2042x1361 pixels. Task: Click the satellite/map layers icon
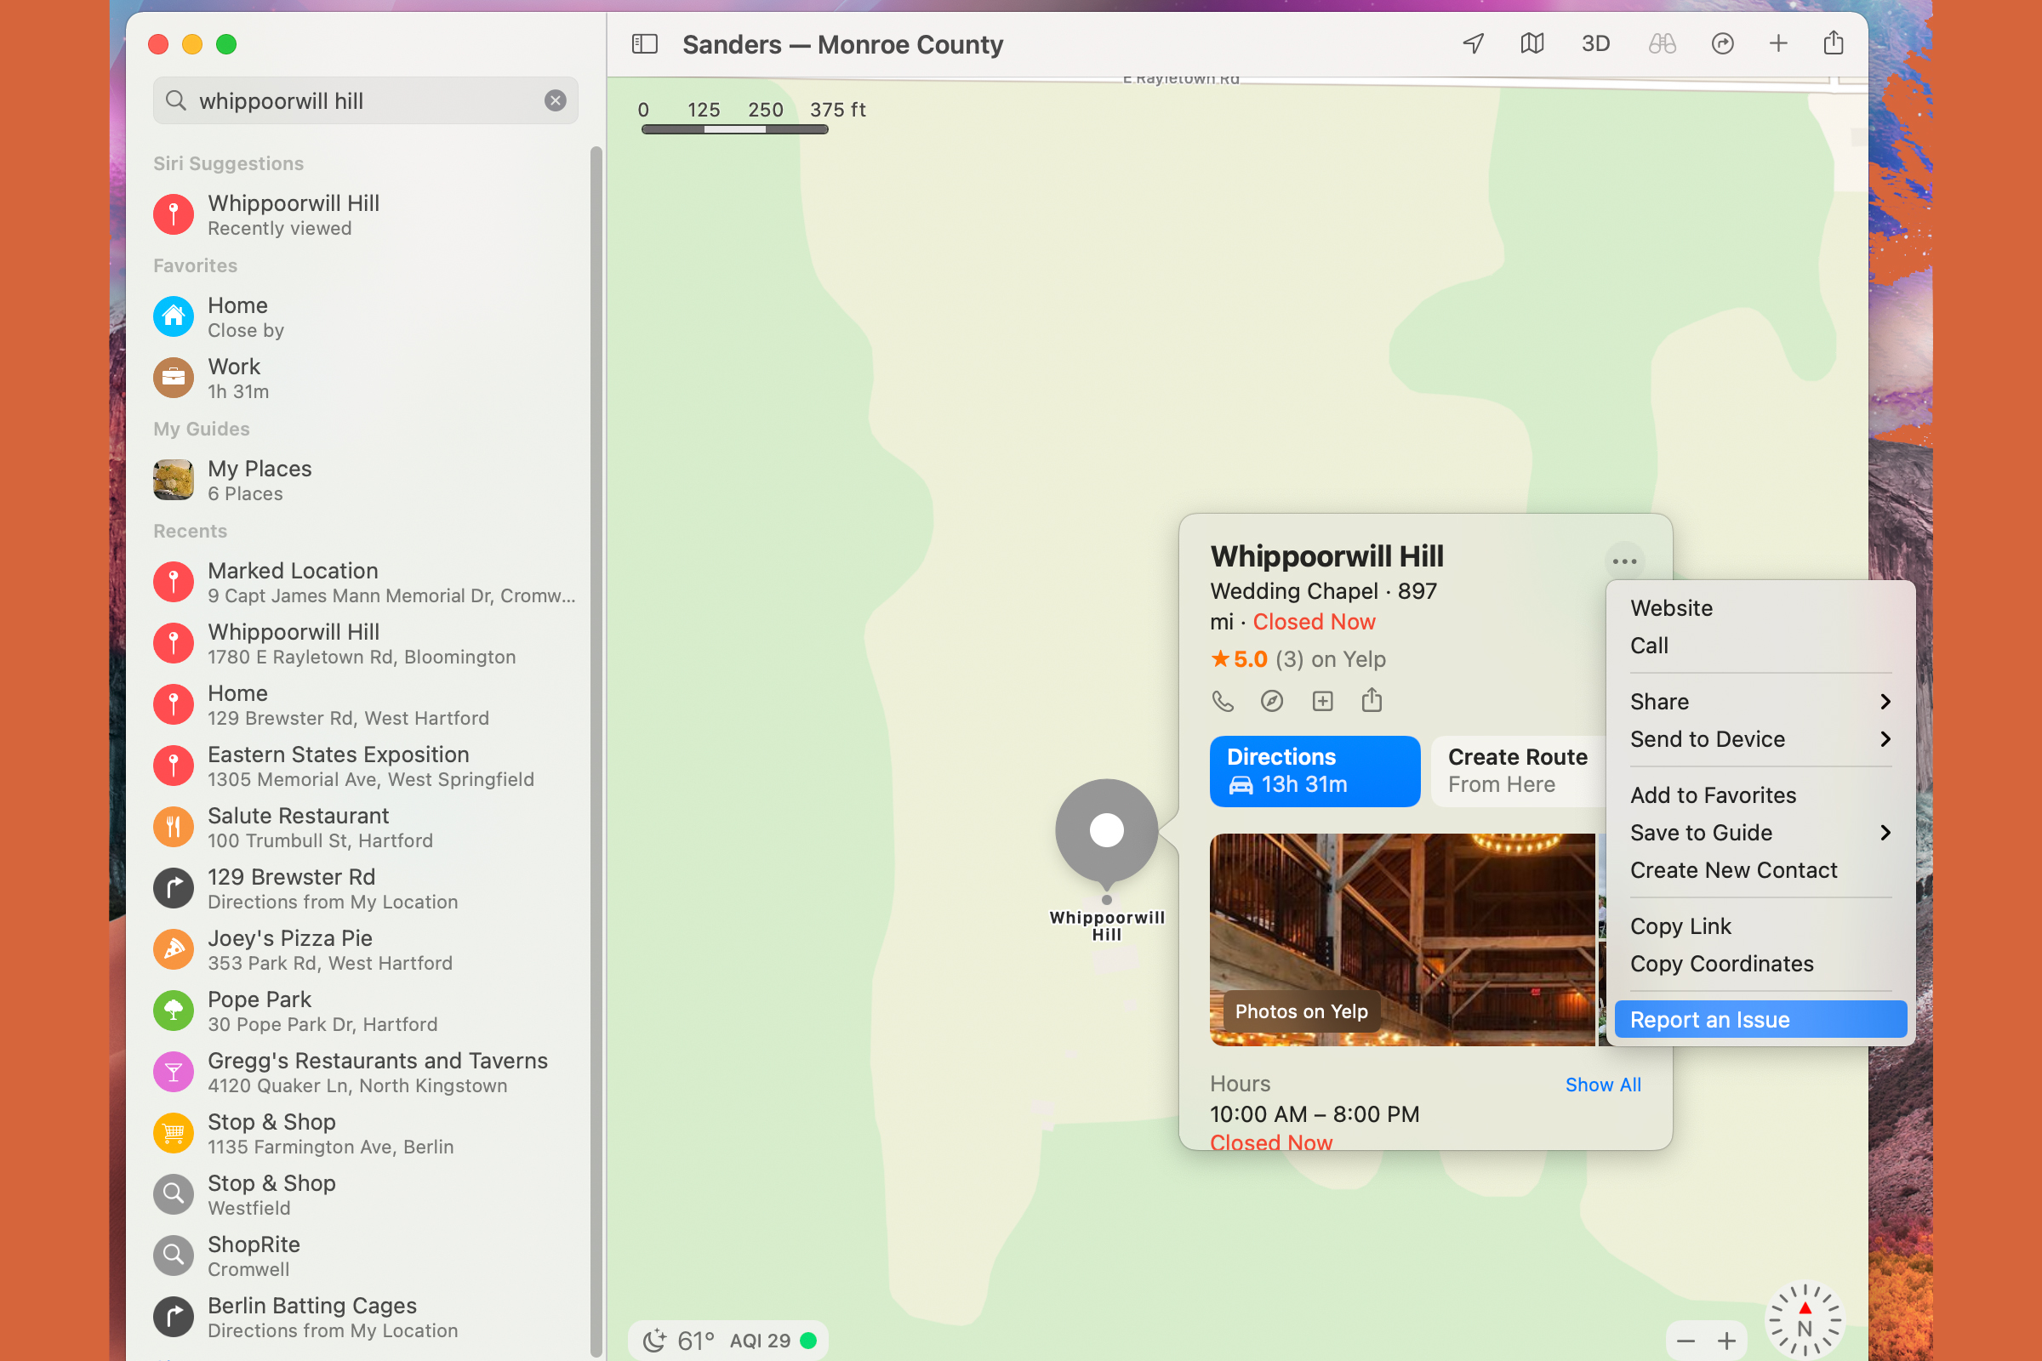pyautogui.click(x=1531, y=43)
